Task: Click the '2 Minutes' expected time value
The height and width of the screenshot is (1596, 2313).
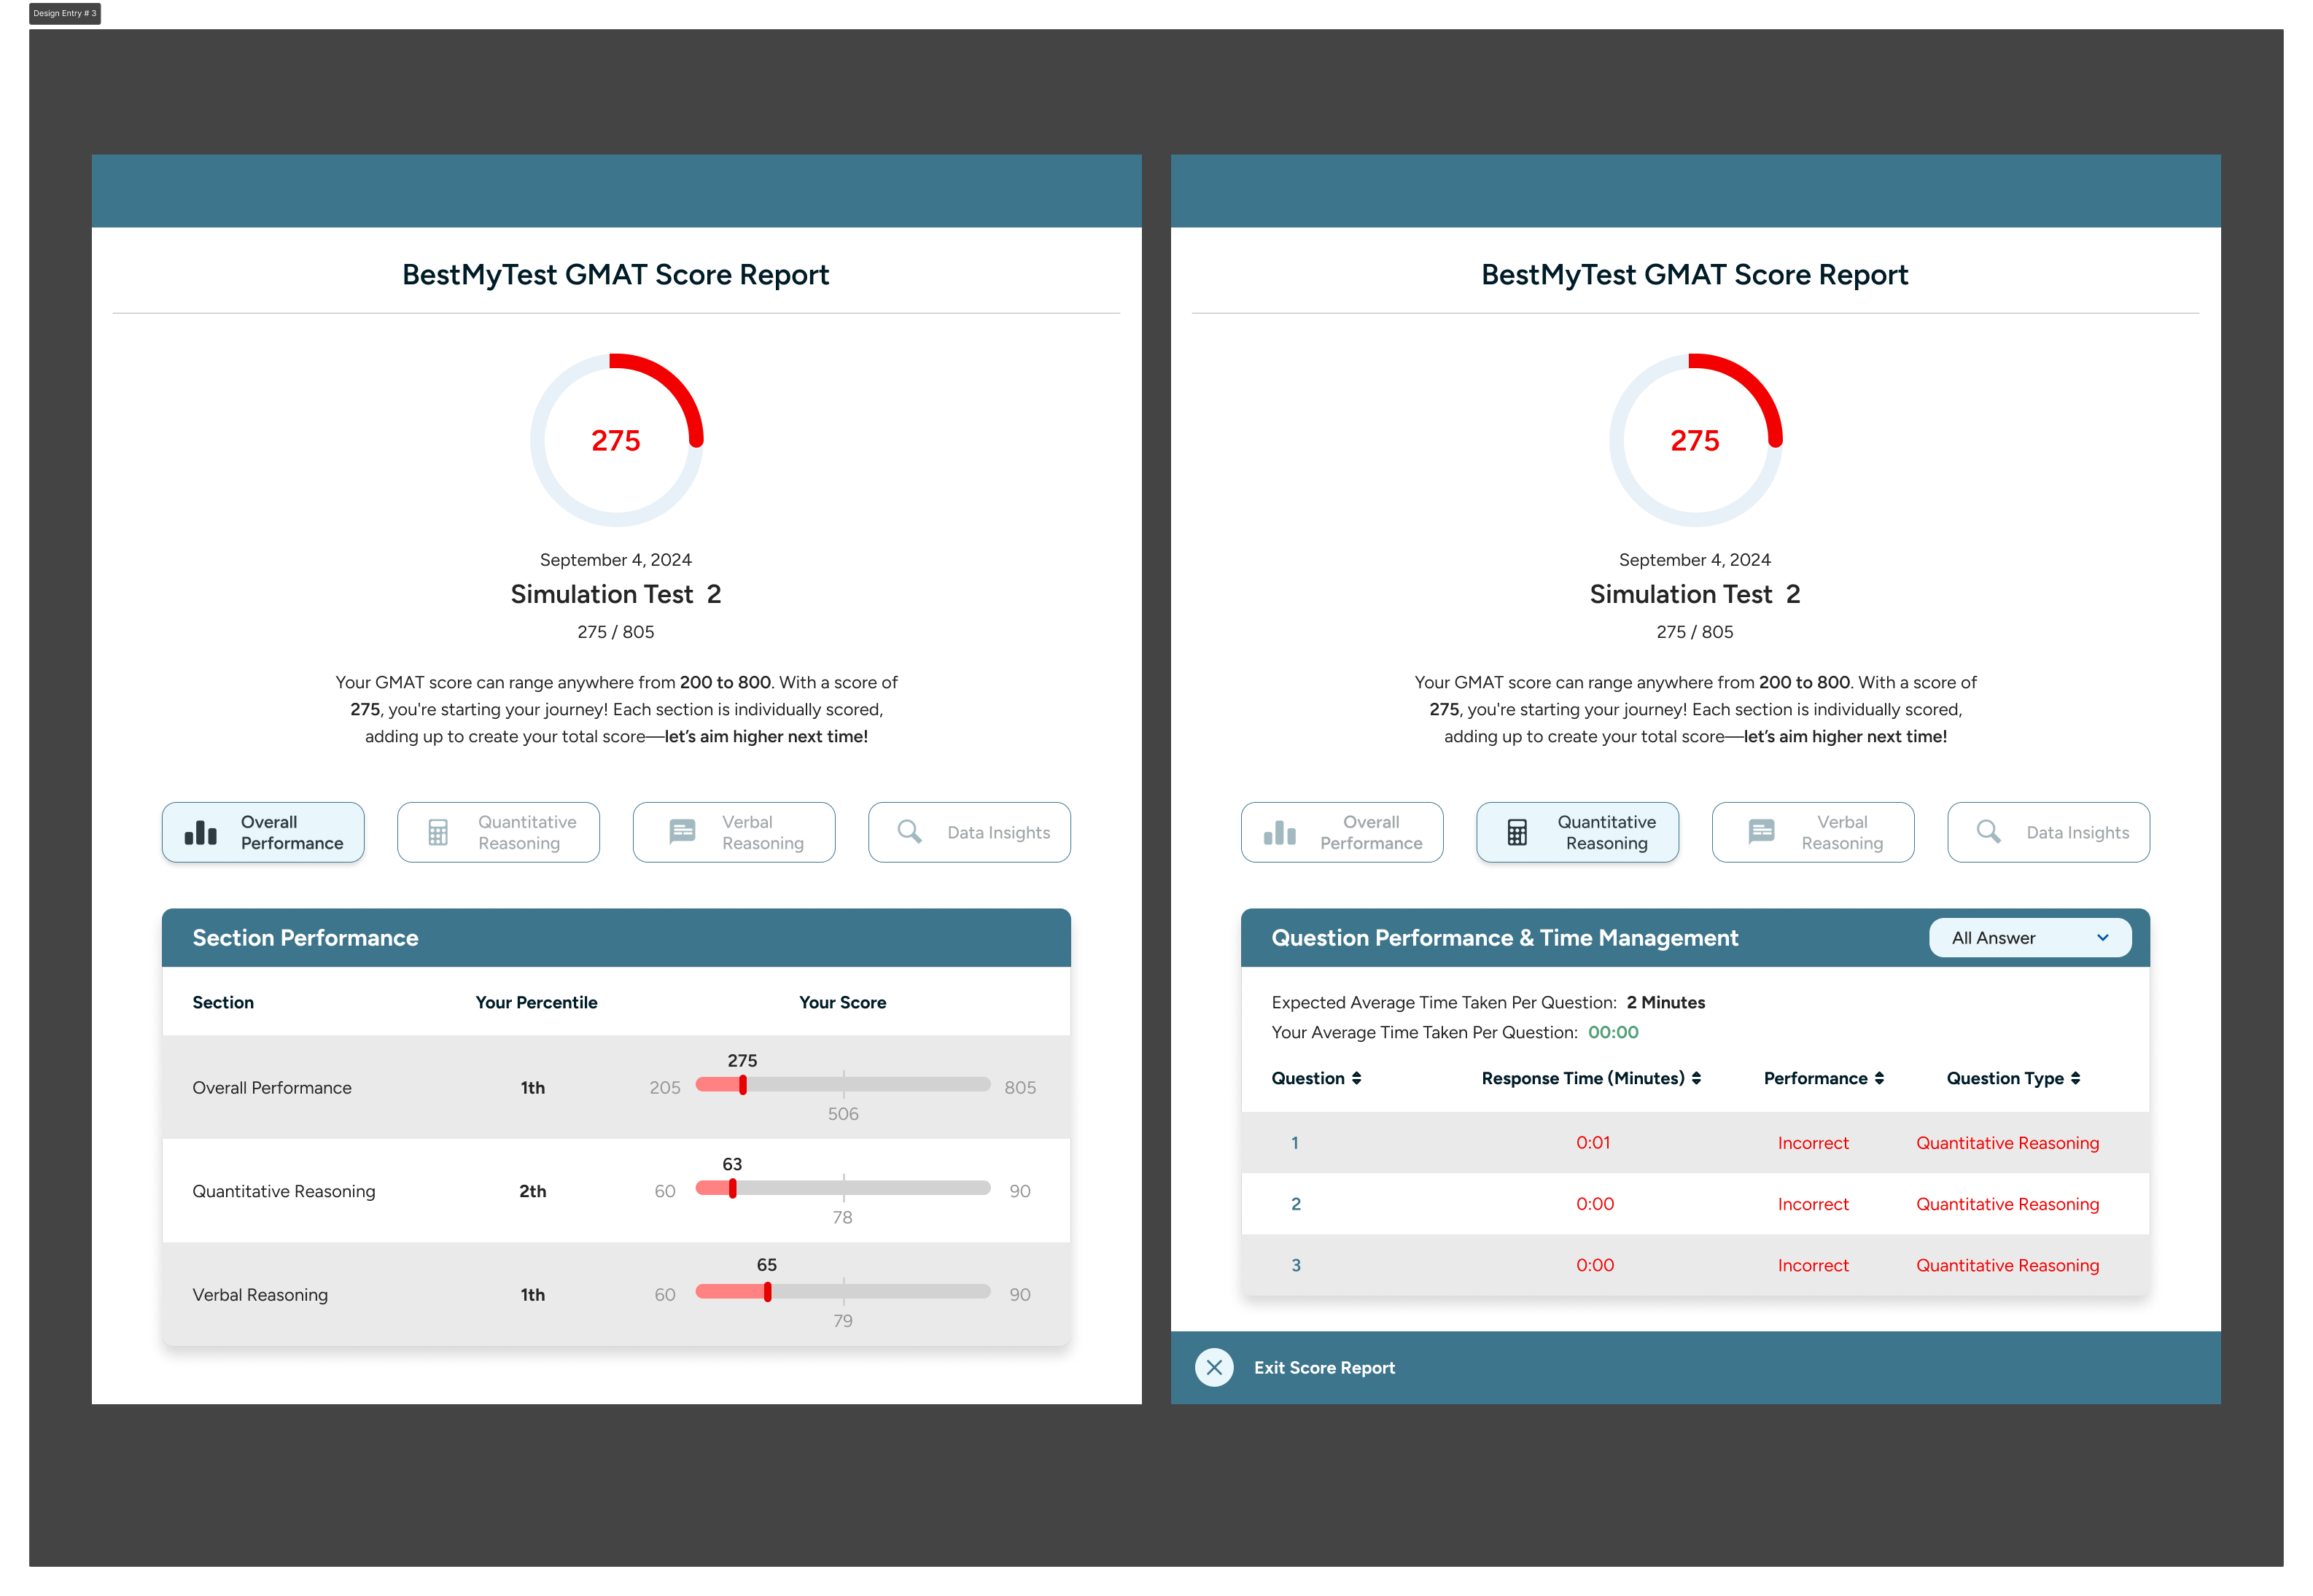Action: tap(1665, 1003)
